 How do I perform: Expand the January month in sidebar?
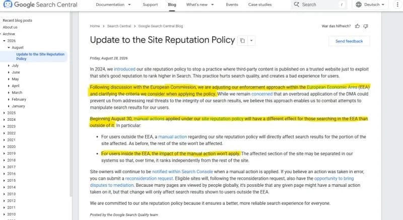(x=9, y=106)
